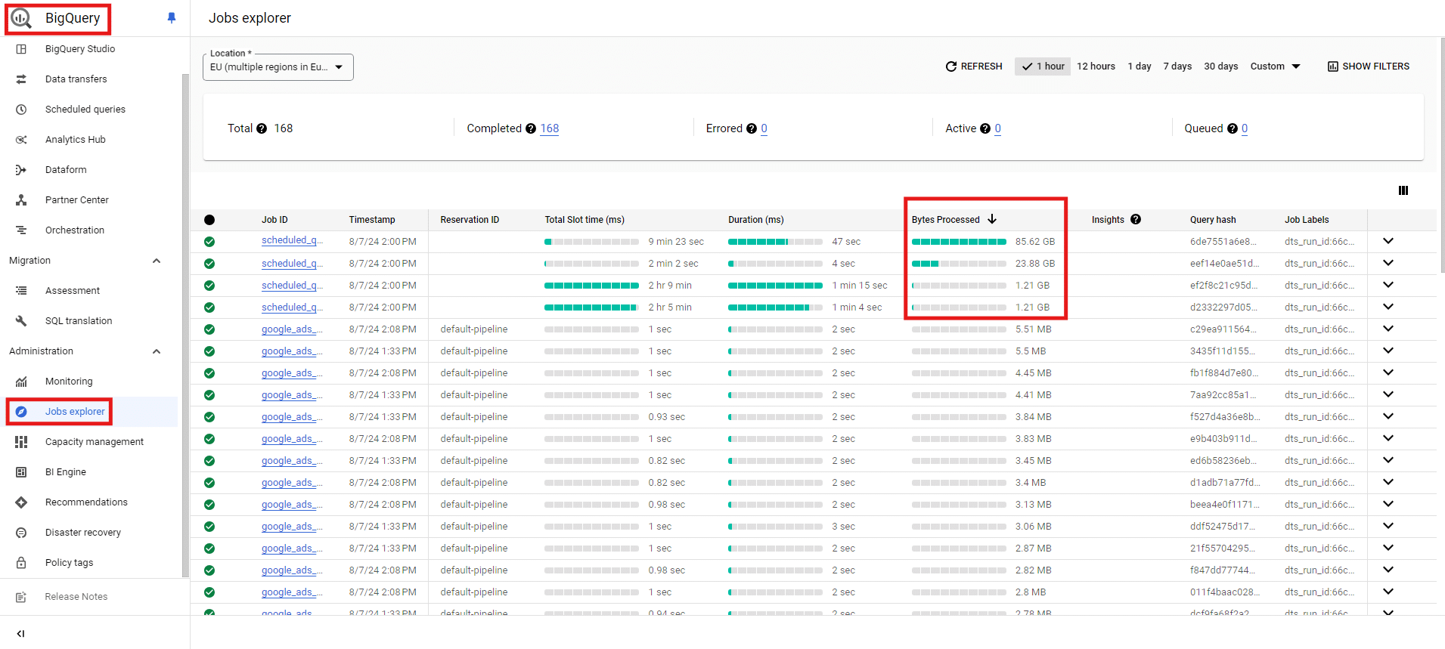Open Active jobs count link
Viewport: 1445px width, 649px height.
pyautogui.click(x=997, y=128)
